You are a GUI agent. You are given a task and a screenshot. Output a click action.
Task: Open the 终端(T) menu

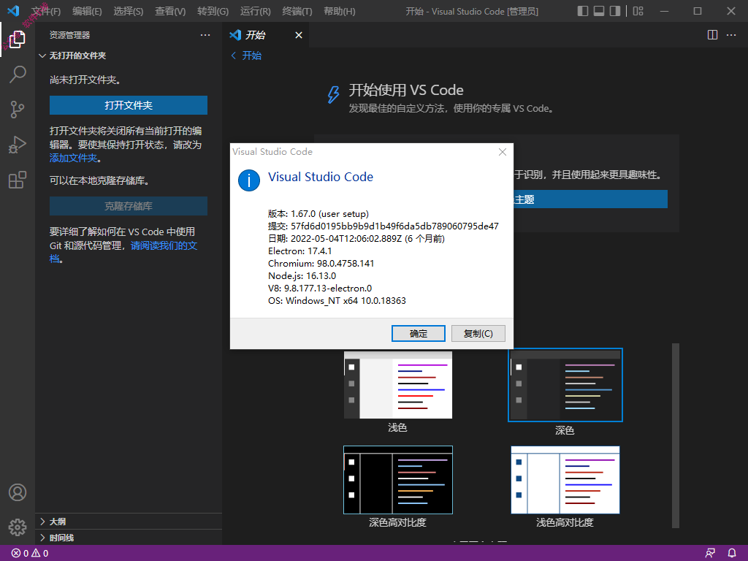(297, 11)
